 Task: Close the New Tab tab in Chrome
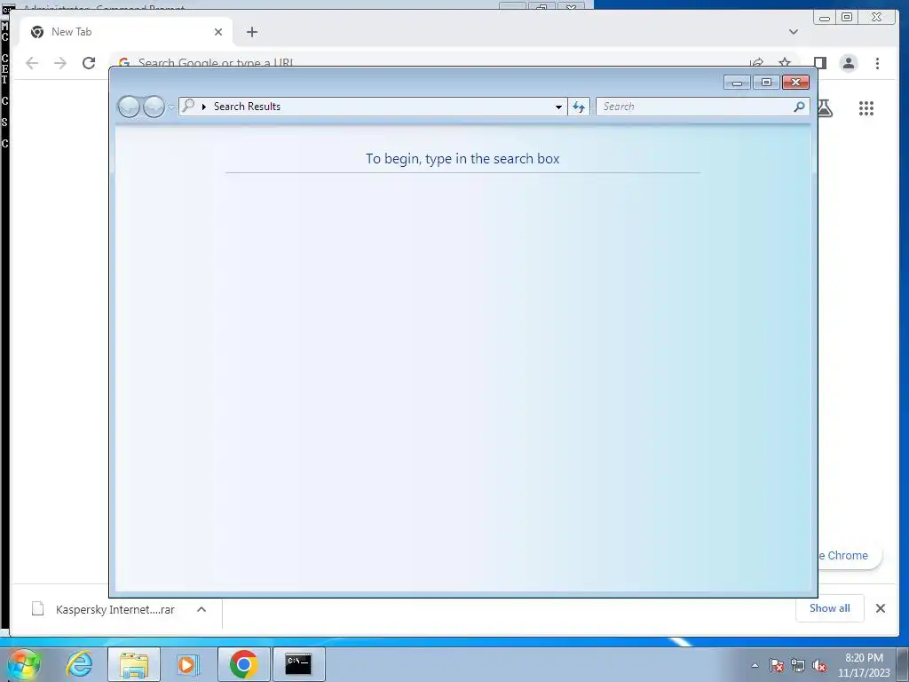(x=218, y=32)
